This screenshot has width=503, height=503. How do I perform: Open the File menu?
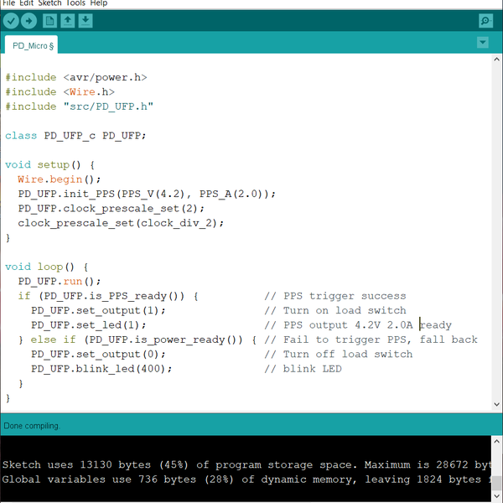point(8,3)
